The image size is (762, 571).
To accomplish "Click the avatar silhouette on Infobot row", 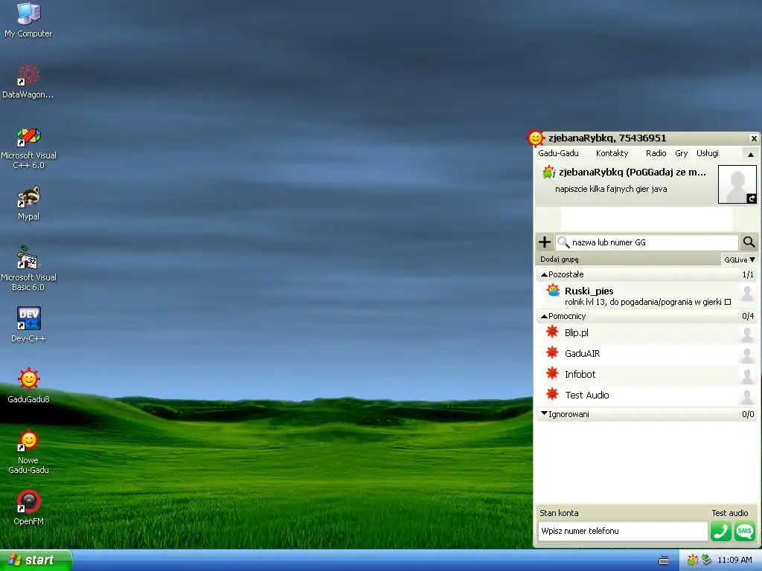I will (747, 376).
